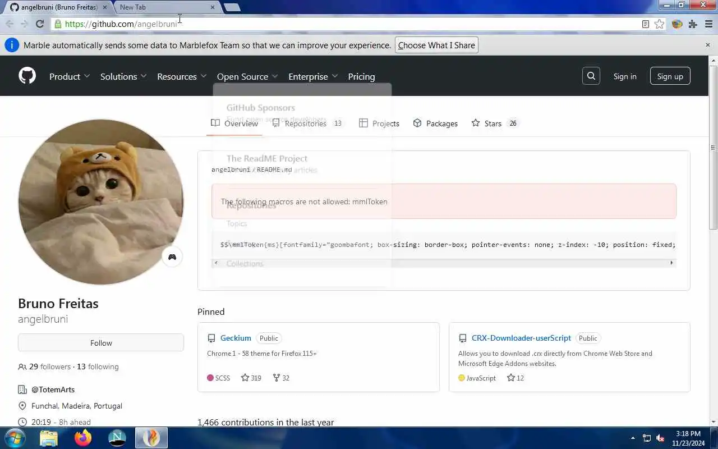The height and width of the screenshot is (449, 718).
Task: Expand the Solutions menu
Action: [x=123, y=76]
